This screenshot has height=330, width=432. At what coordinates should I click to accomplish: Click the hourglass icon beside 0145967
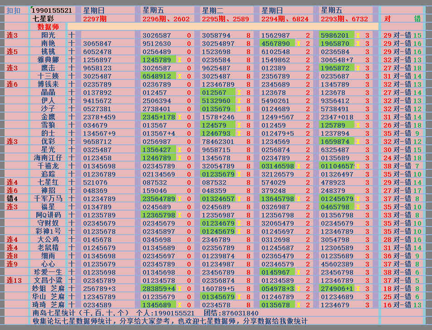tap(298, 272)
